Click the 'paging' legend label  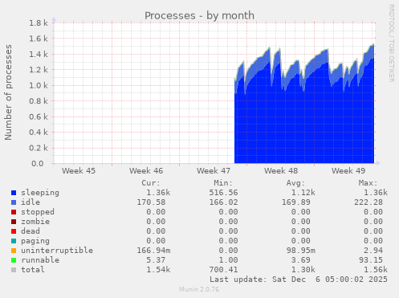point(35,241)
